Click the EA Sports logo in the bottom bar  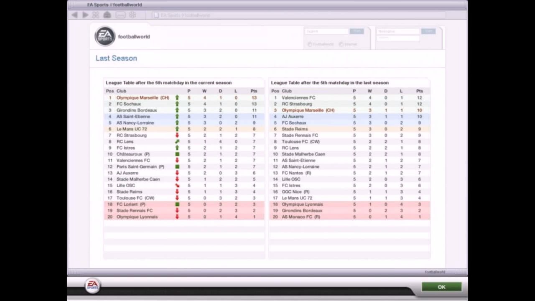coord(92,286)
